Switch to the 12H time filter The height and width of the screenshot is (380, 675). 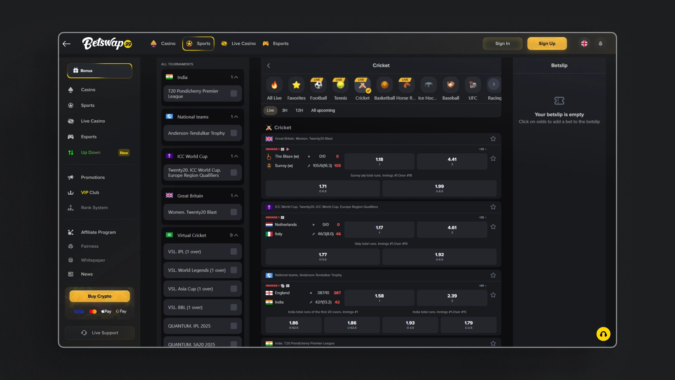(x=299, y=110)
